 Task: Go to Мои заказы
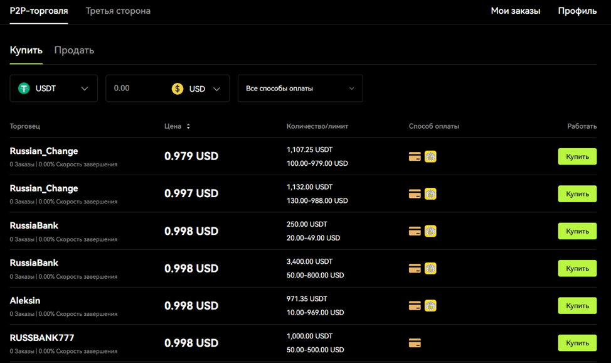(x=515, y=11)
